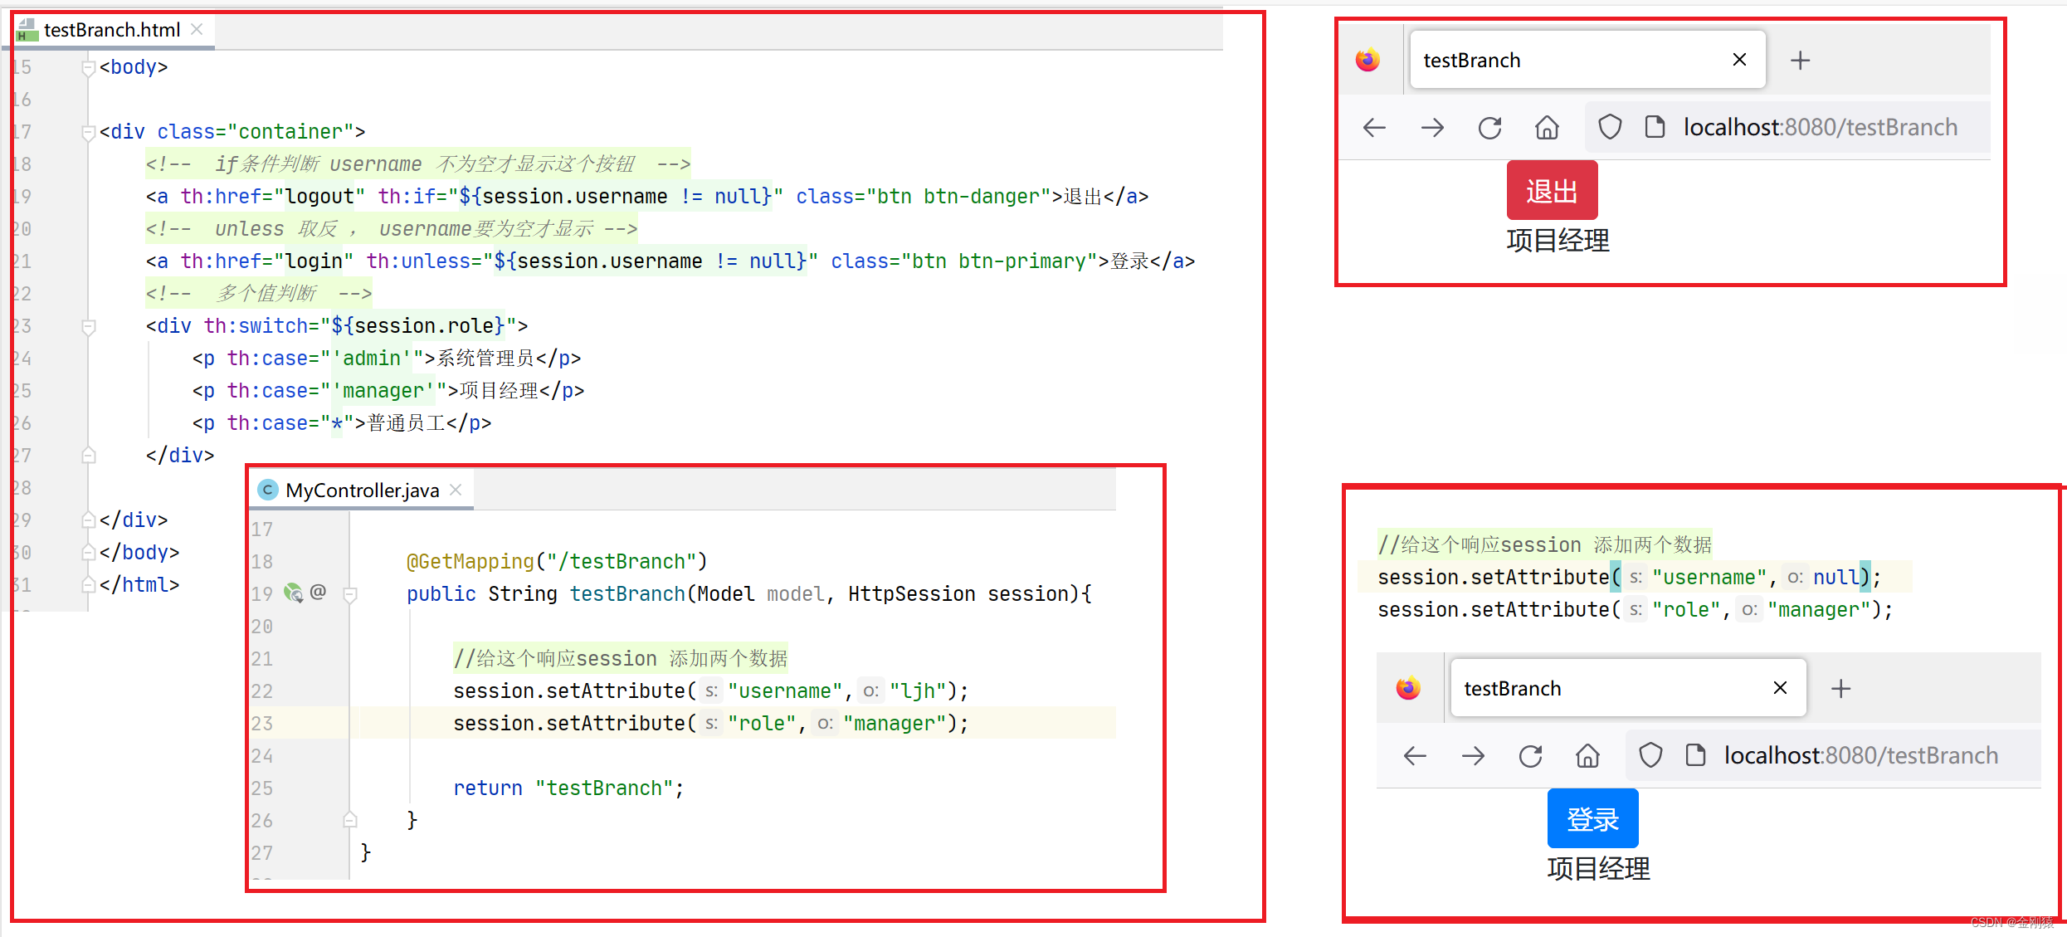
Task: Click the @ annotation gutter icon on line 19
Action: [x=318, y=592]
